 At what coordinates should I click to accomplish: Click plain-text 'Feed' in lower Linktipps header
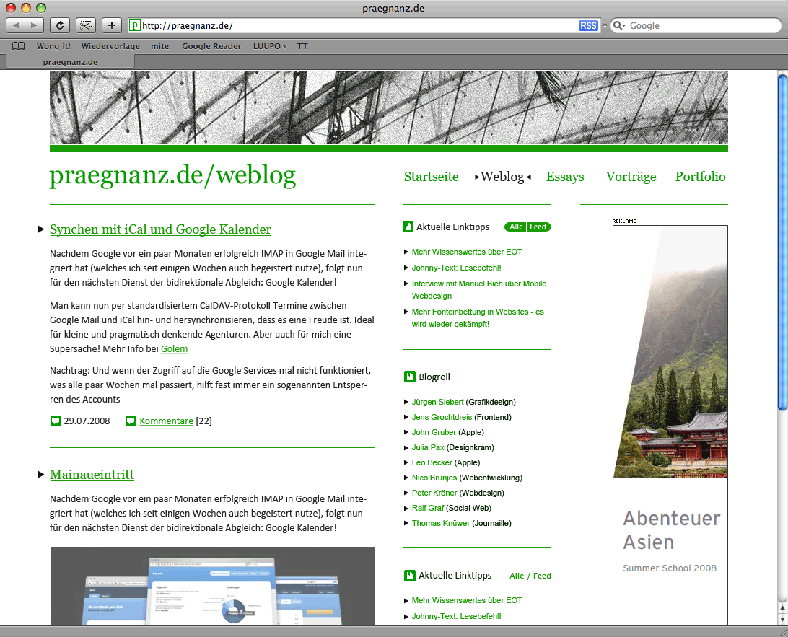pyautogui.click(x=542, y=576)
